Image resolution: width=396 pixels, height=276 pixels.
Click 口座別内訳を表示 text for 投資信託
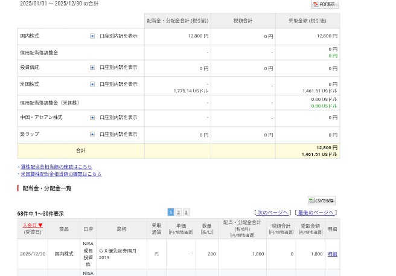click(x=118, y=68)
